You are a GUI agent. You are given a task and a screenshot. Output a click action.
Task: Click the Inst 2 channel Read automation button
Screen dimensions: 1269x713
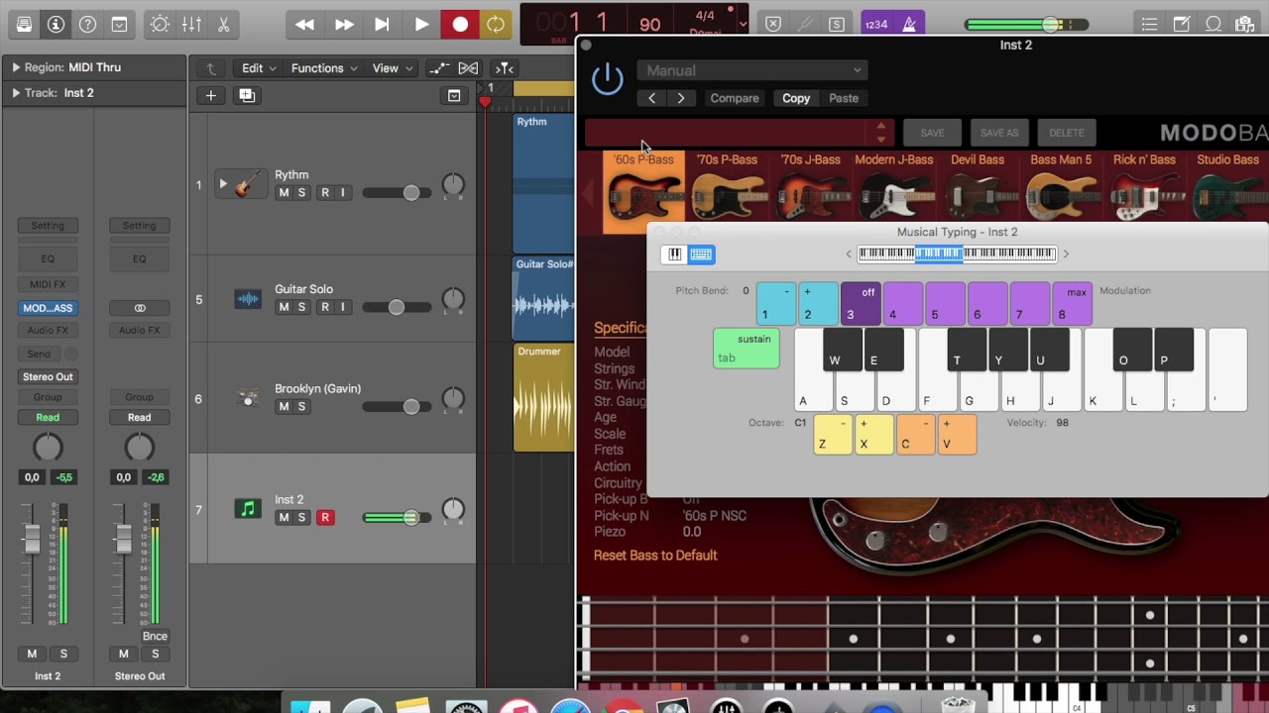[48, 417]
